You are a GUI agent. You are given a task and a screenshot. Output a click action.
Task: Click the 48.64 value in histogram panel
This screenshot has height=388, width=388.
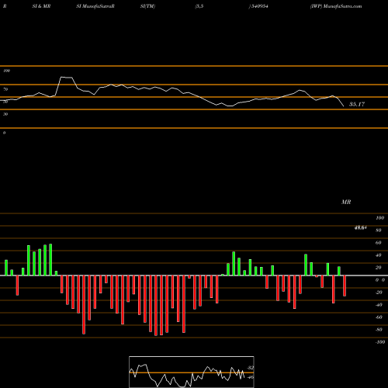360,228
